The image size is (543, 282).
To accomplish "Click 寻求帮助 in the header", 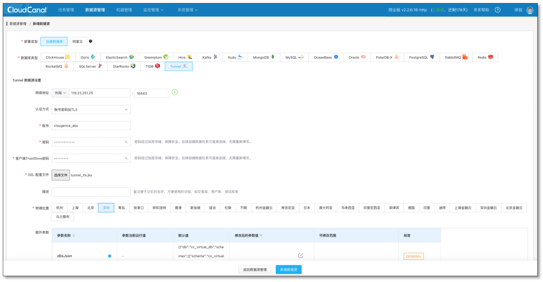I will [481, 10].
